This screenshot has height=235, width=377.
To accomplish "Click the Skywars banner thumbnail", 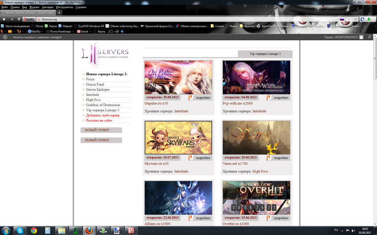I will [178, 138].
